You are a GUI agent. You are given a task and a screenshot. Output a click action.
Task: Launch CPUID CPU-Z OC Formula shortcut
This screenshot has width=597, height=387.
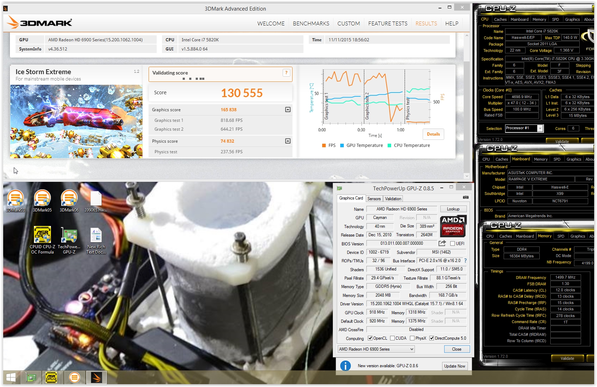pyautogui.click(x=42, y=240)
